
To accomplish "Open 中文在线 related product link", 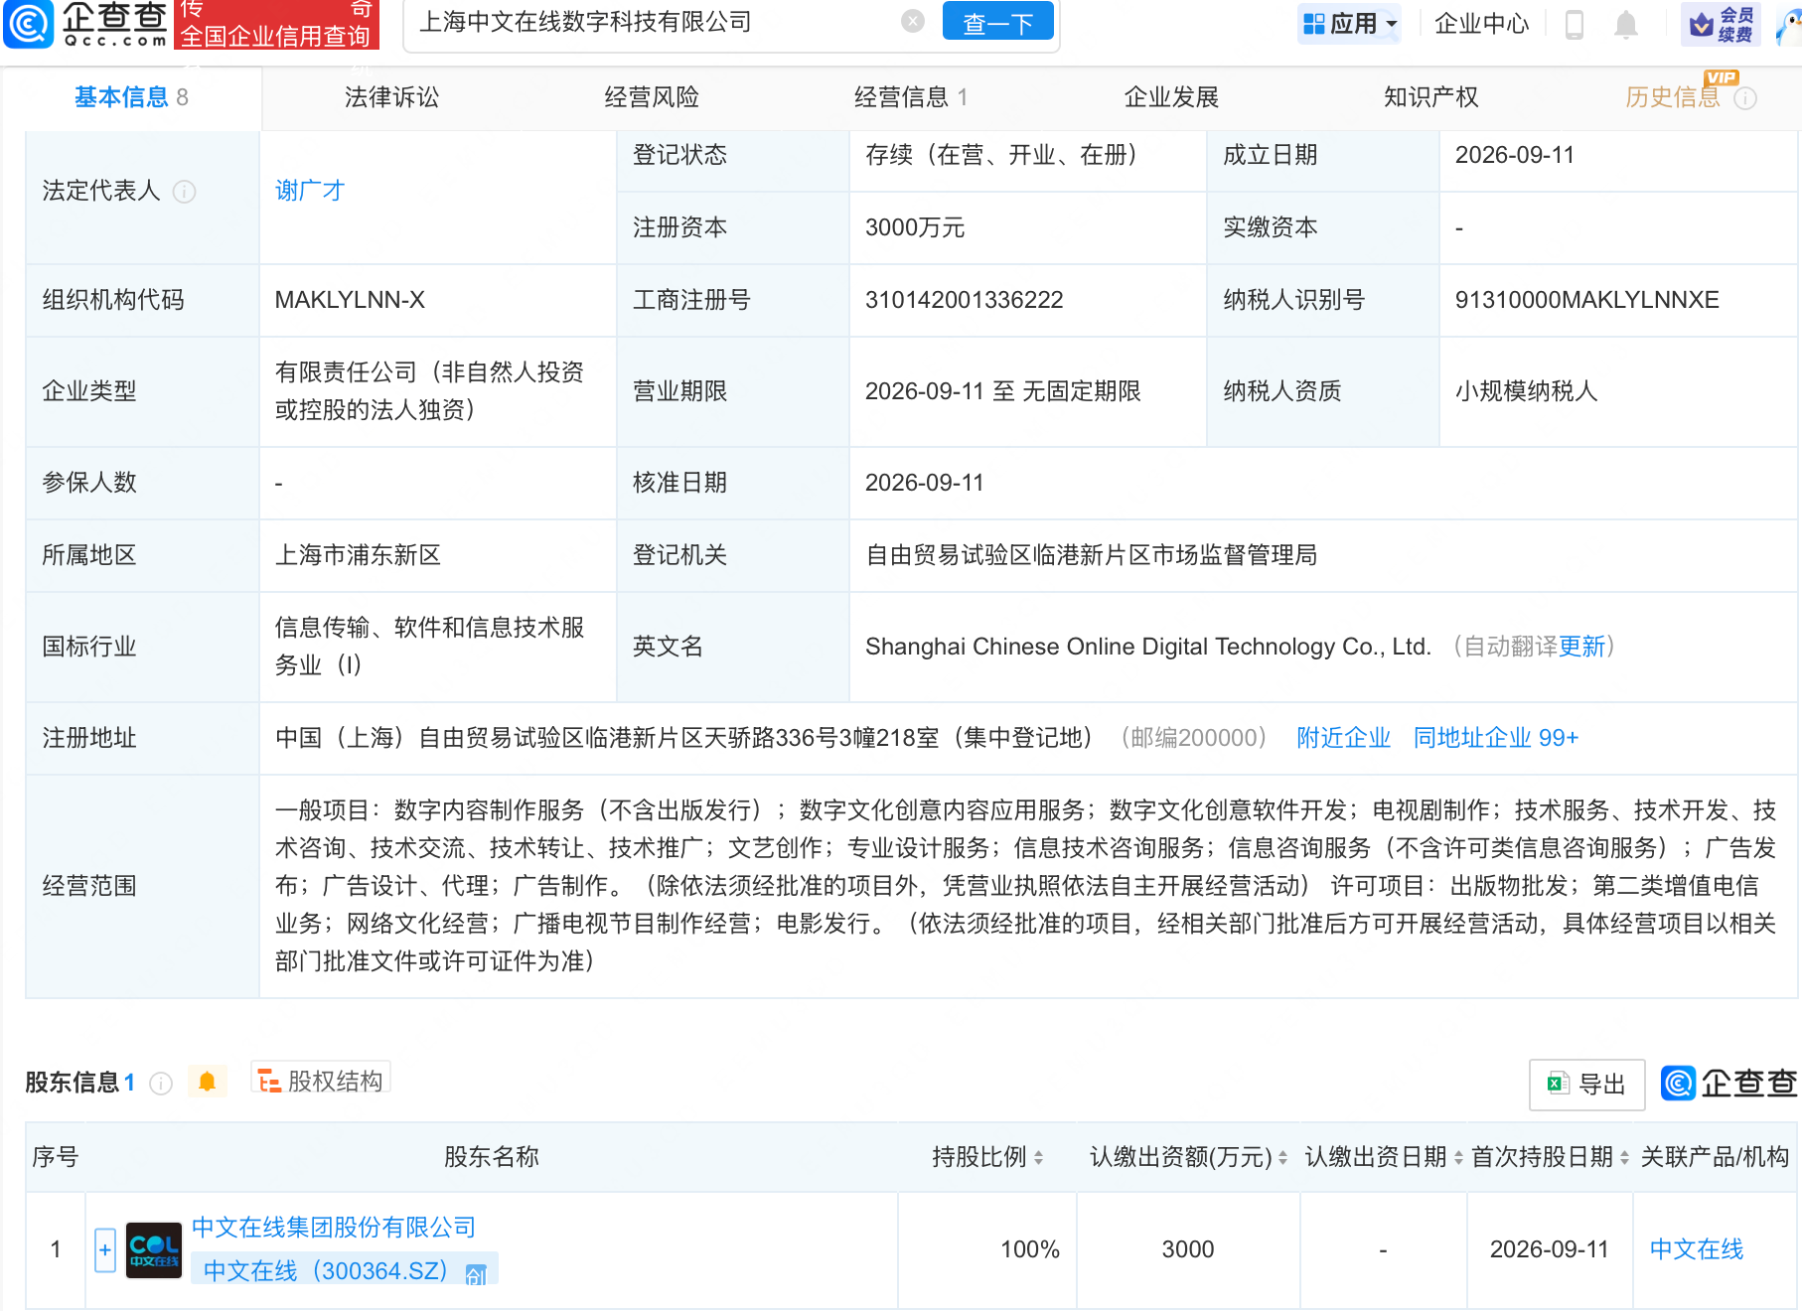I will (x=1697, y=1249).
